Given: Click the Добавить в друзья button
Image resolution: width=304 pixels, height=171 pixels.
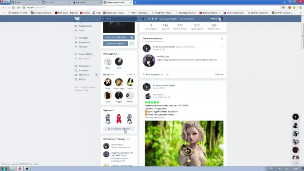Looking at the screenshot, I should [x=115, y=43].
